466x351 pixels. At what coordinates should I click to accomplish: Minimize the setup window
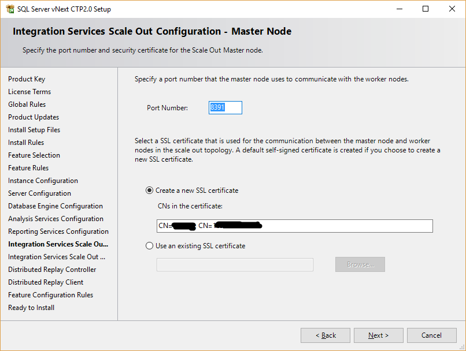coord(400,9)
